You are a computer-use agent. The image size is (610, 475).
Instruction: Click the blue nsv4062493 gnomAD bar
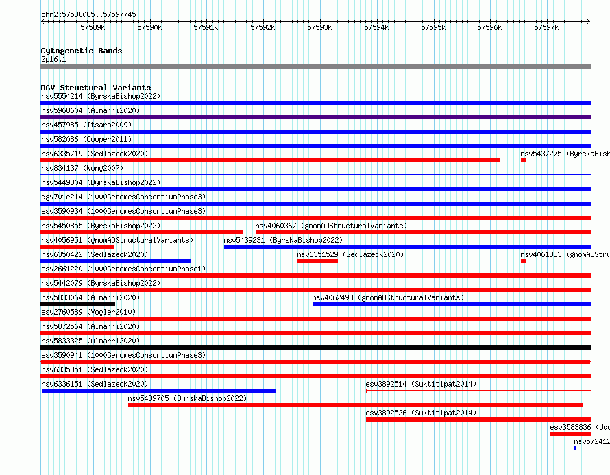pyautogui.click(x=452, y=304)
